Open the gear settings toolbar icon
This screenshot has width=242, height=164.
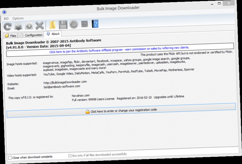click(x=74, y=24)
